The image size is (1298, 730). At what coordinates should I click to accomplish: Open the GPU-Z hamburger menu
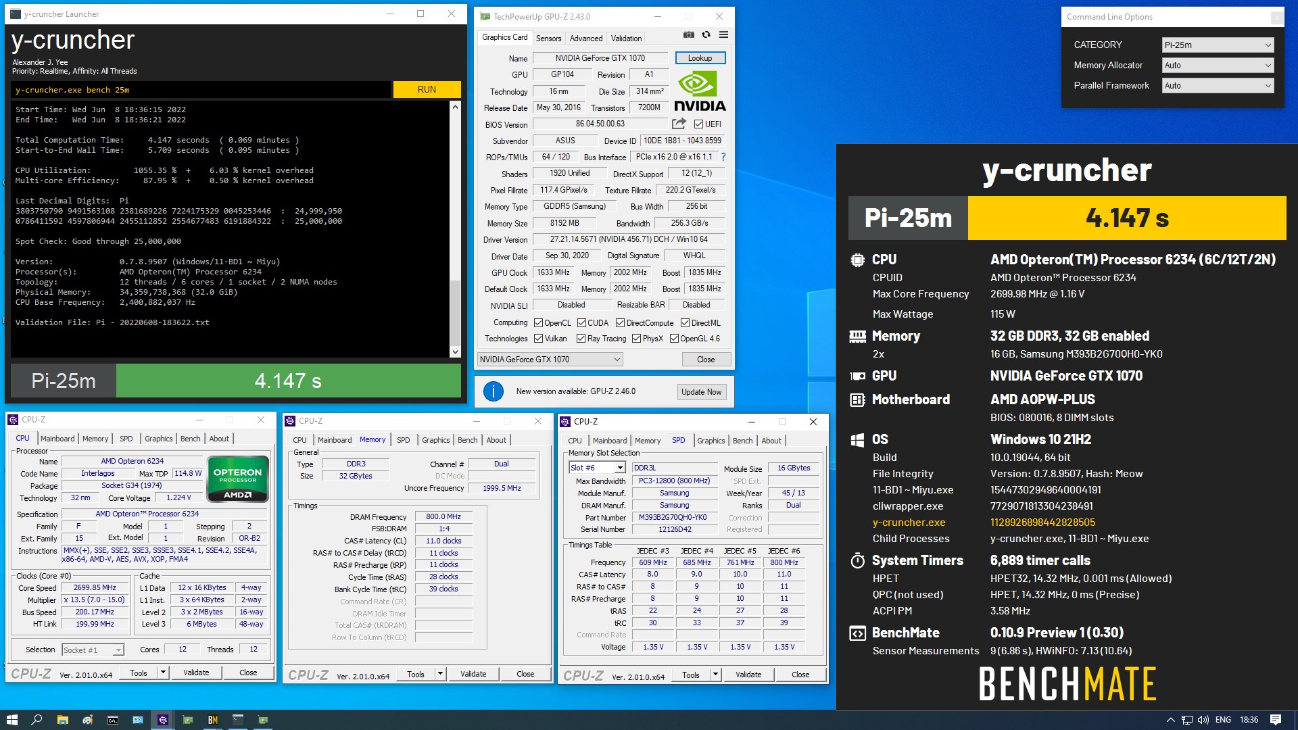[723, 34]
